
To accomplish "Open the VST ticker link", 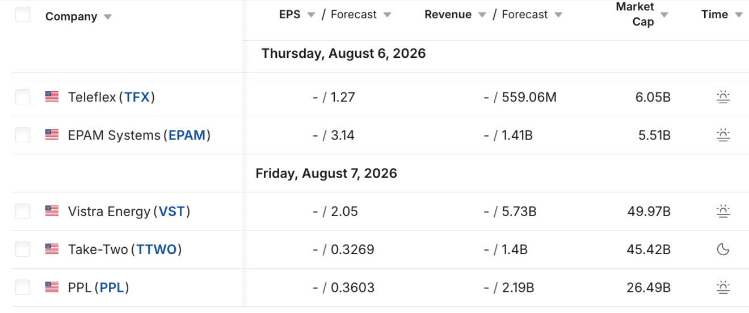I will tap(172, 212).
